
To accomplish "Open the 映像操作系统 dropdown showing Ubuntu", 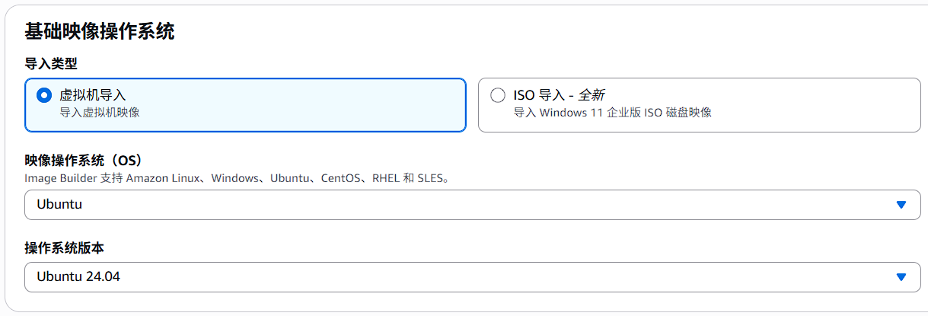I will (457, 205).
